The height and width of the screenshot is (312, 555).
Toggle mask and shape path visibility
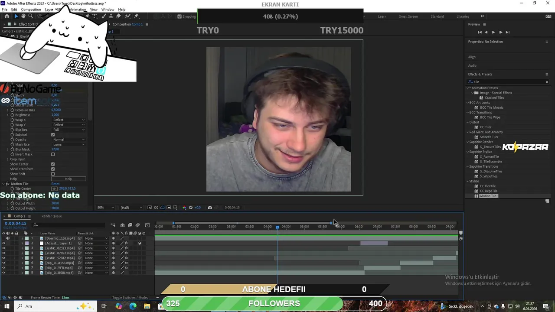(x=163, y=208)
